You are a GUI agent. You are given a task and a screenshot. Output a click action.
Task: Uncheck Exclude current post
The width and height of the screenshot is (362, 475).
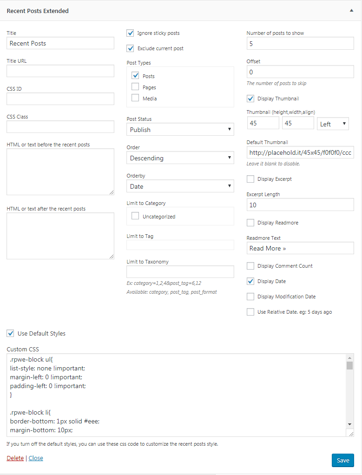point(130,48)
